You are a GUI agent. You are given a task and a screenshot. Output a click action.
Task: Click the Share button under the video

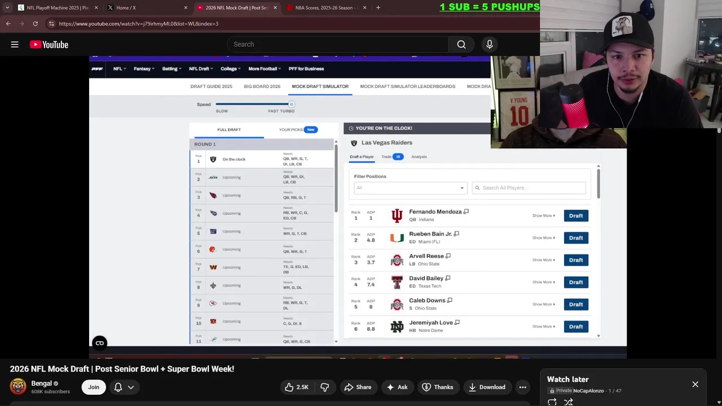coord(358,387)
